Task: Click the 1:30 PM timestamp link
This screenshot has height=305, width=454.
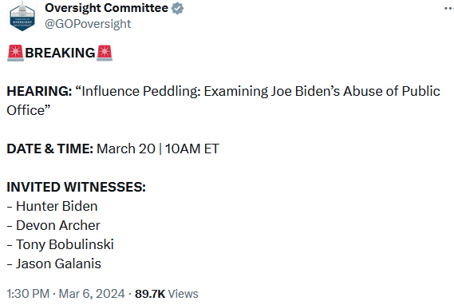Action: pyautogui.click(x=28, y=294)
